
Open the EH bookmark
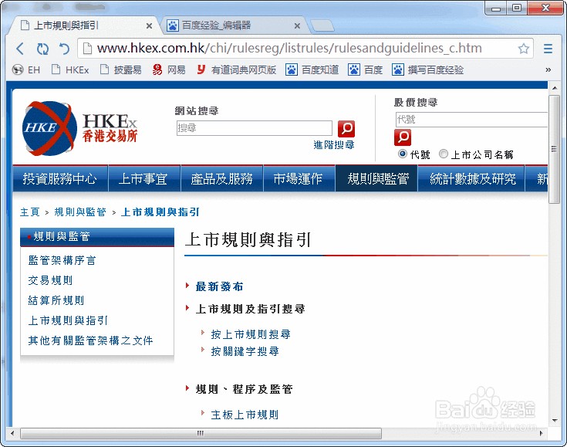[x=26, y=69]
